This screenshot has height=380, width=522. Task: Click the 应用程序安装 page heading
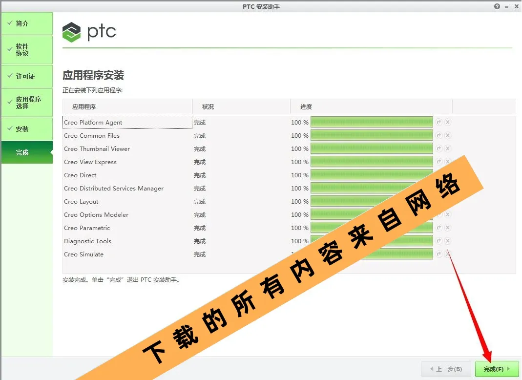93,75
